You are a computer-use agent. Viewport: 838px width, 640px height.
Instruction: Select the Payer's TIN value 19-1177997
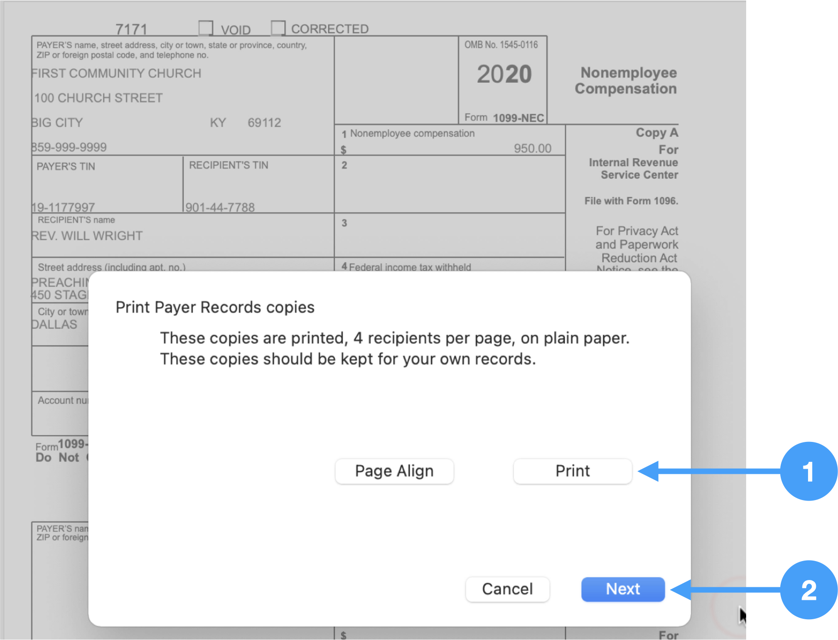[63, 207]
